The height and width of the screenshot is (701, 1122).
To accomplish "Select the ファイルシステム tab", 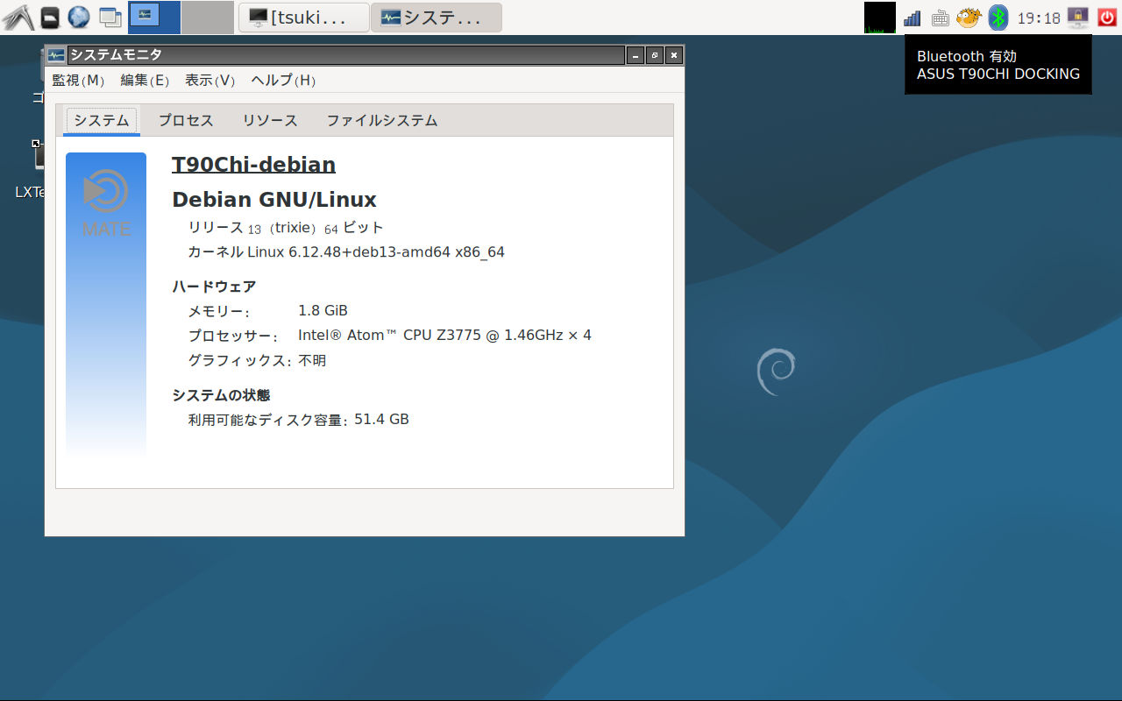I will 381,121.
